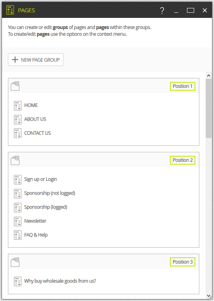Viewport: 214px width, 301px height.
Task: Select Sponsorship (not logged) page
Action: tap(50, 193)
